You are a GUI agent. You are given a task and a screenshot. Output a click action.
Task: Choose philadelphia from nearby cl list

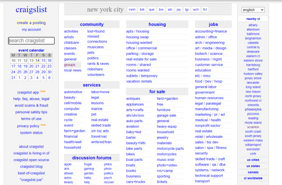(253, 109)
